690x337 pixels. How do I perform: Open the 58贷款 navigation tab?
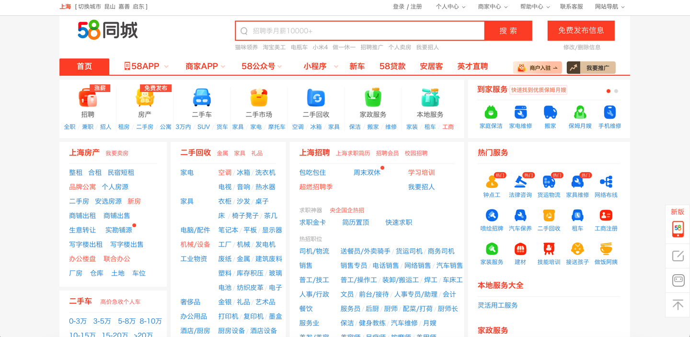point(392,67)
